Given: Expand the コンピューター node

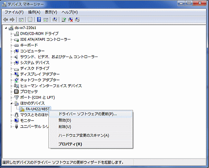Looking at the screenshot, I should point(11,51).
